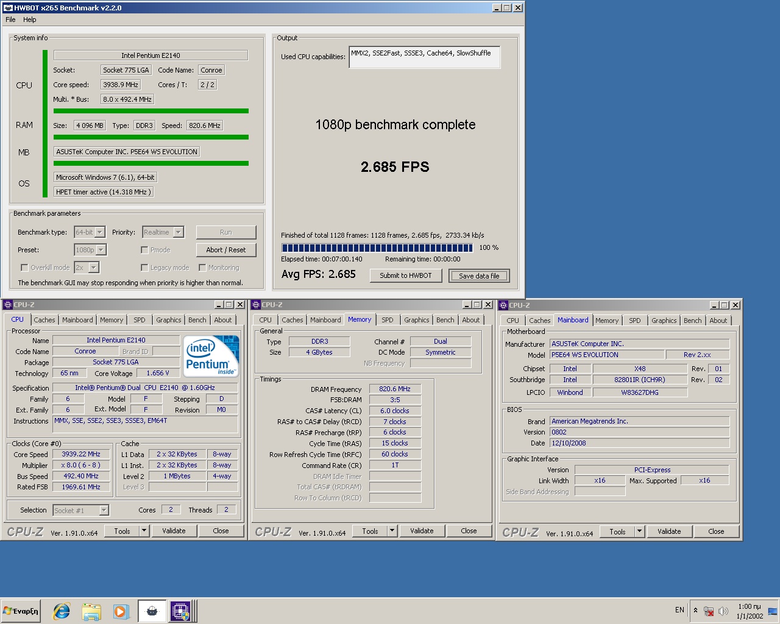
Task: Open the Benchmark type 64-bit dropdown
Action: (x=100, y=232)
